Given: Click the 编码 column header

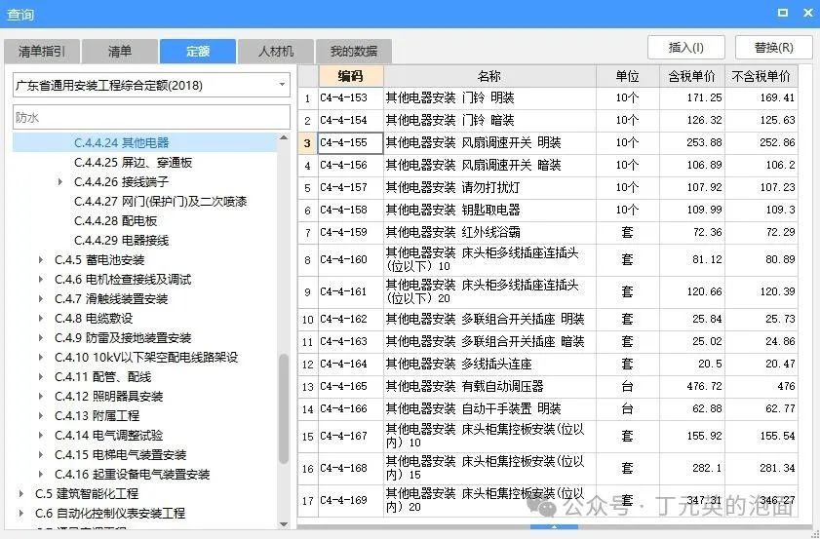Looking at the screenshot, I should 350,76.
